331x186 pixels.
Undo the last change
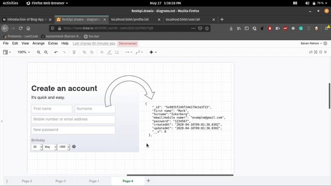56,52
